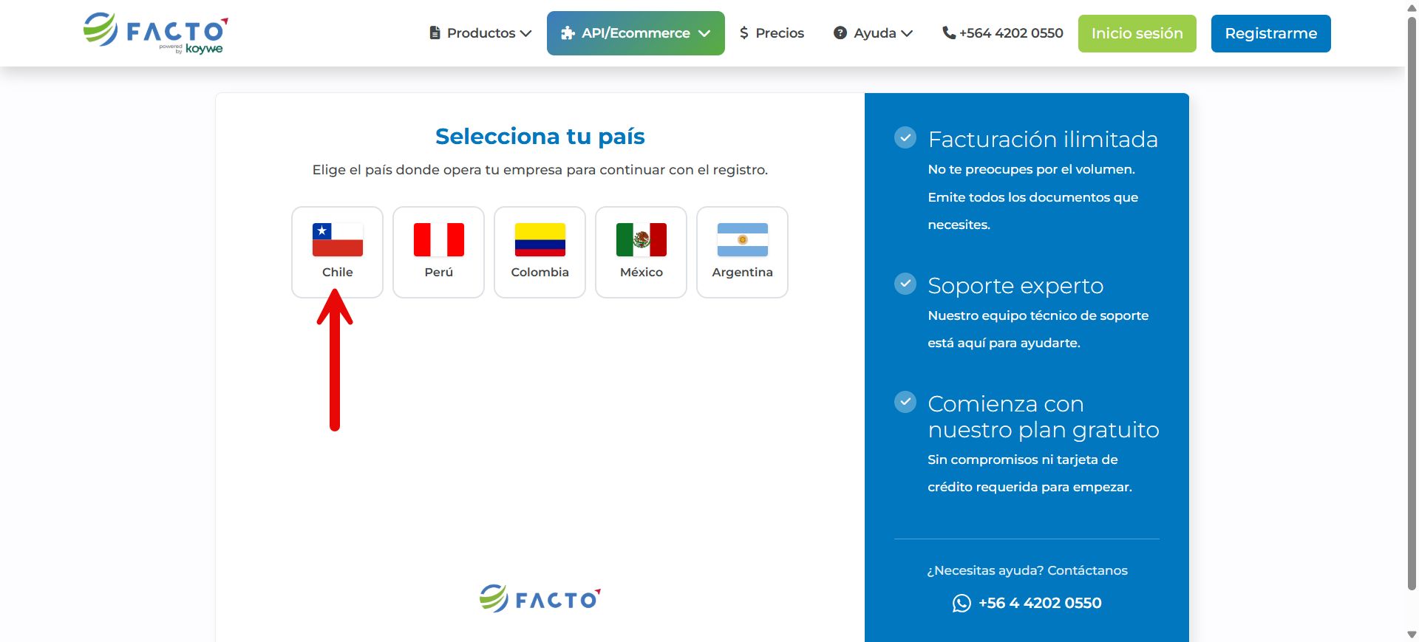Select the Perú flag card
The width and height of the screenshot is (1419, 642).
(438, 252)
